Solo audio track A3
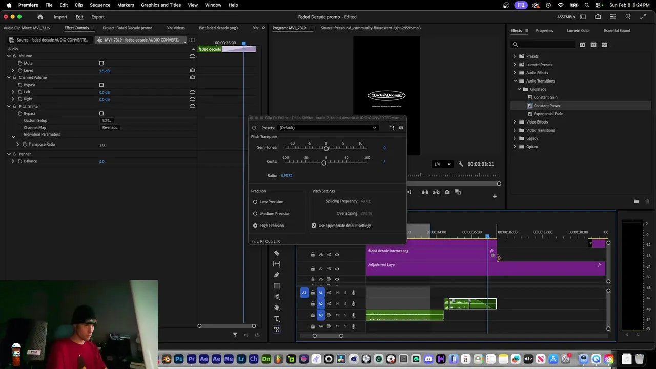 345,315
